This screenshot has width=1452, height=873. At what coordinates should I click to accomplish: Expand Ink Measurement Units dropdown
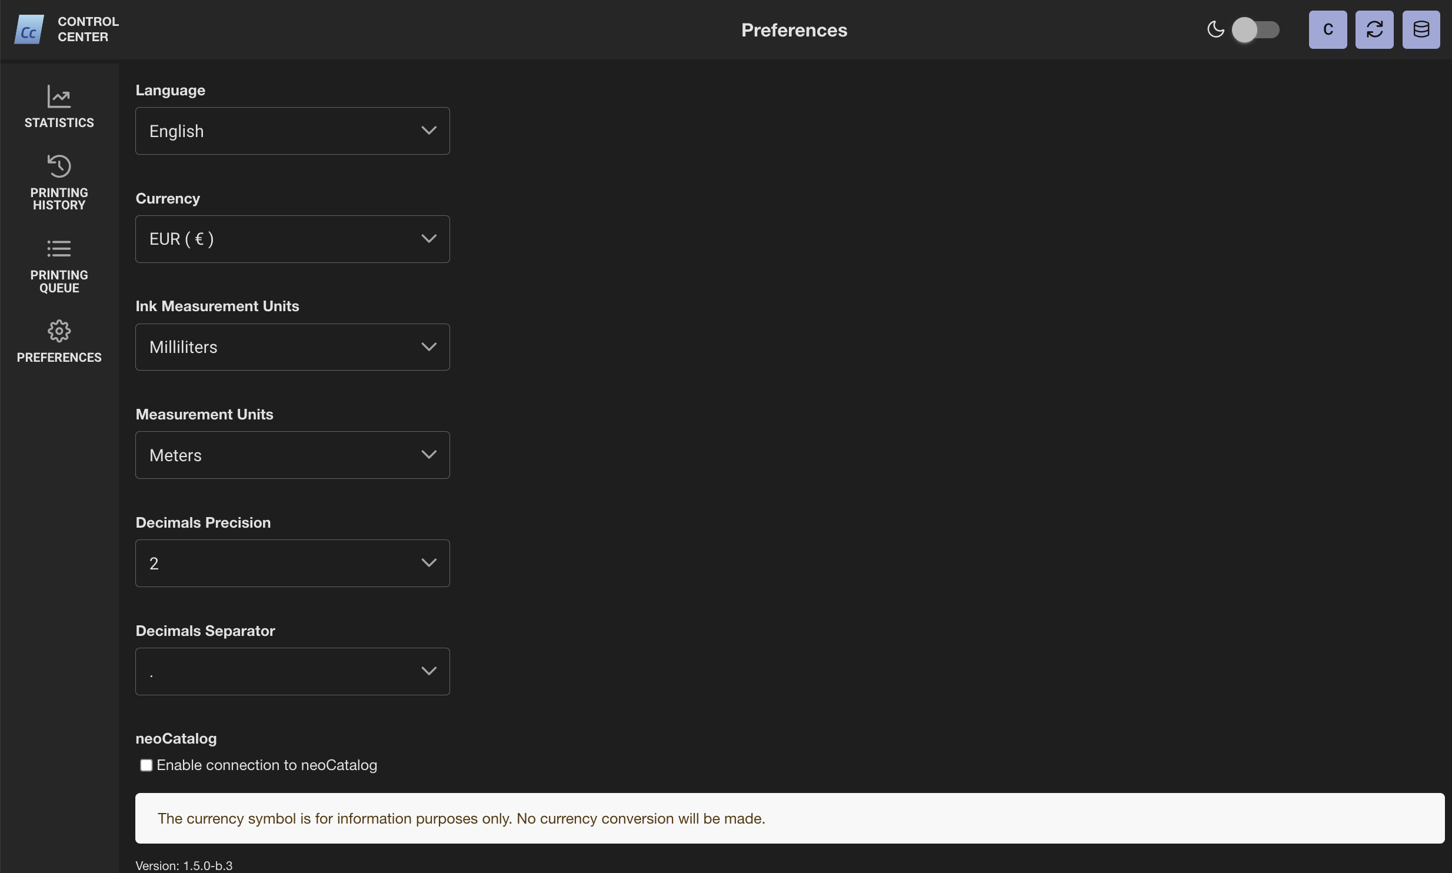[x=292, y=347]
